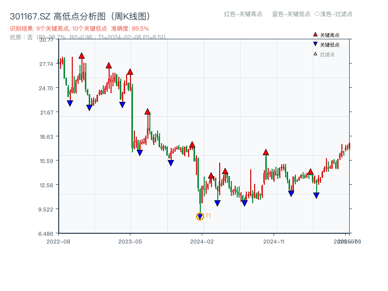Click the blue key-low triangle just after 2024-11
This screenshot has width=388, height=291.
click(291, 194)
